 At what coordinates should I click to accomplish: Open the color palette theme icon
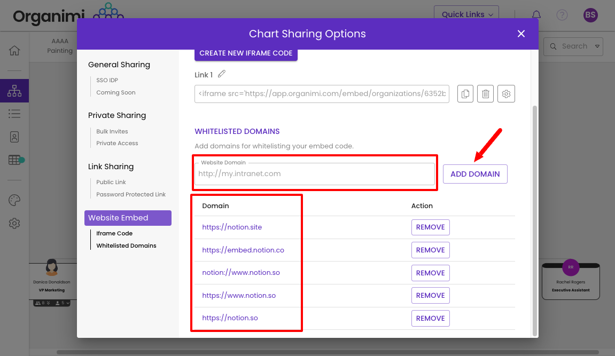pyautogui.click(x=14, y=200)
